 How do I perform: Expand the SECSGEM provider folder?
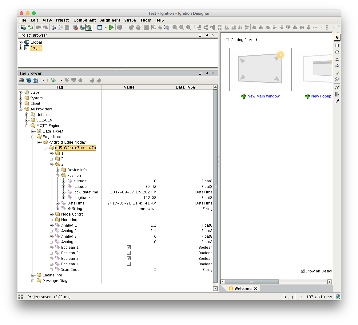pyautogui.click(x=27, y=120)
